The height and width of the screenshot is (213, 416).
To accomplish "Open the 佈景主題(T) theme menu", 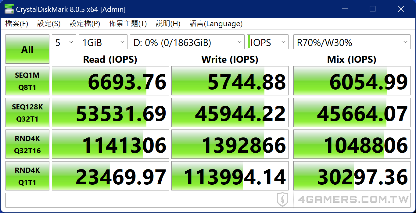I will (128, 23).
